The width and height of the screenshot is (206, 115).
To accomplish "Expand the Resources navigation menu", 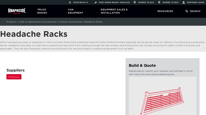I will point(165,11).
